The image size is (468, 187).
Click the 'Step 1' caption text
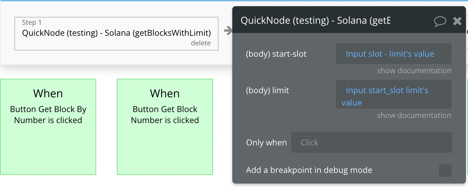(x=32, y=22)
